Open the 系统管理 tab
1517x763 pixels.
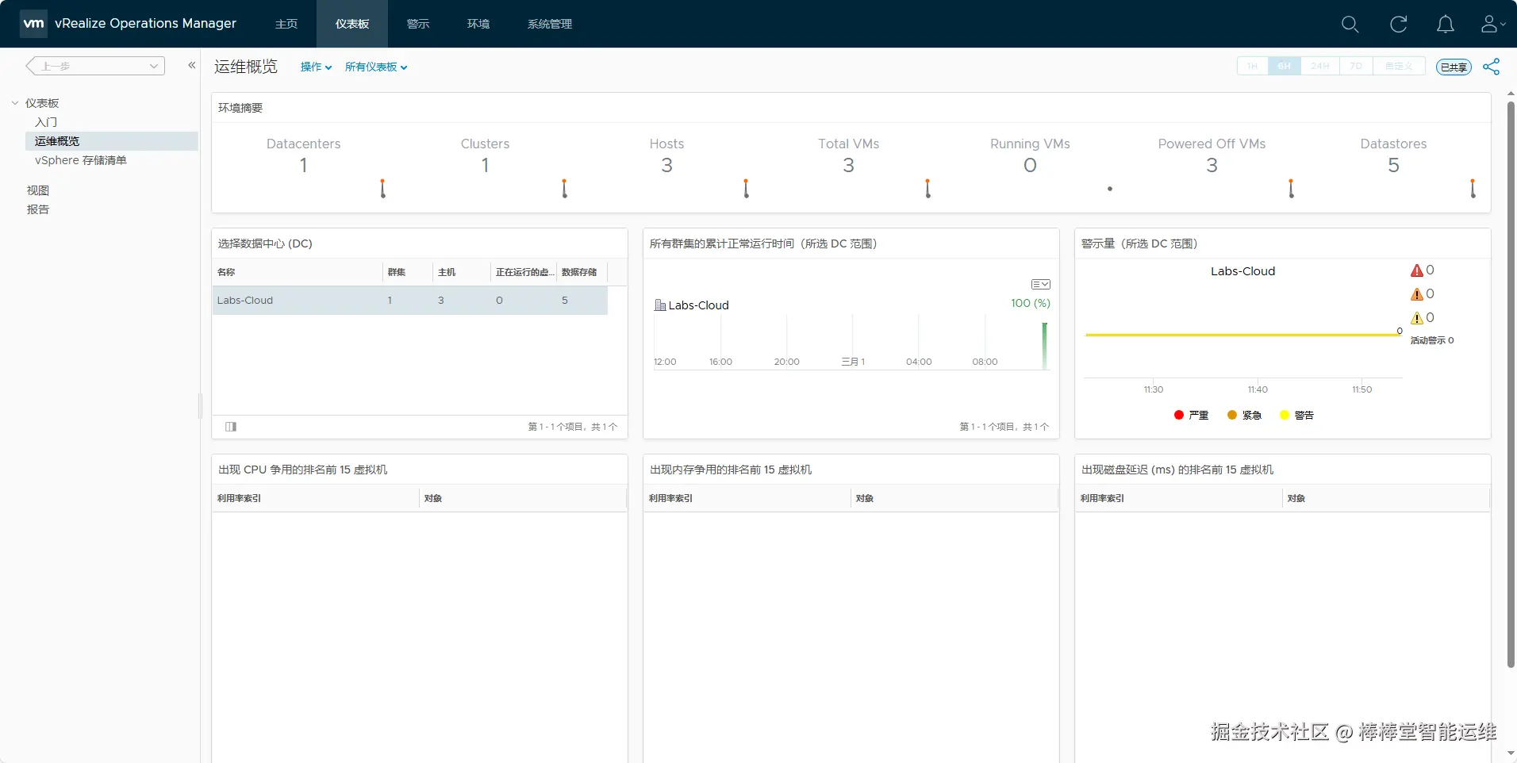coord(550,24)
